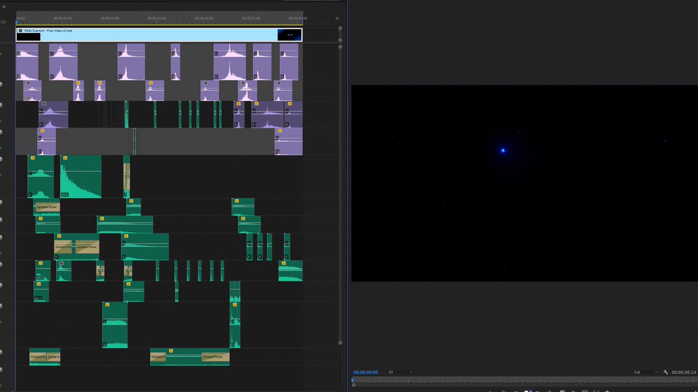The height and width of the screenshot is (392, 698).
Task: Open the Fit zoom level dropdown
Action: (401, 372)
